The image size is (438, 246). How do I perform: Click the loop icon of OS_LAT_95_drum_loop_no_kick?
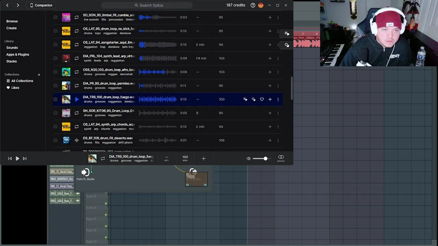tap(77, 31)
